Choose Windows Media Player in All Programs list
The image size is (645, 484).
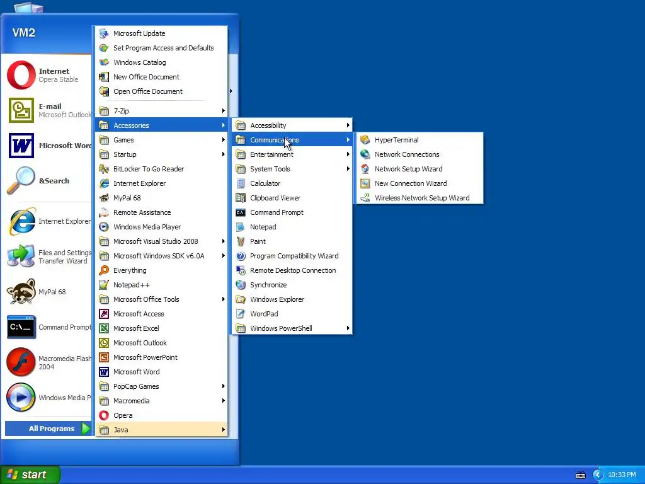pos(161,227)
